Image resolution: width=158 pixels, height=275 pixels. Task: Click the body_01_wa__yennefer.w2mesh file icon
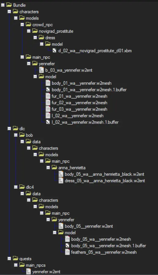48,83
